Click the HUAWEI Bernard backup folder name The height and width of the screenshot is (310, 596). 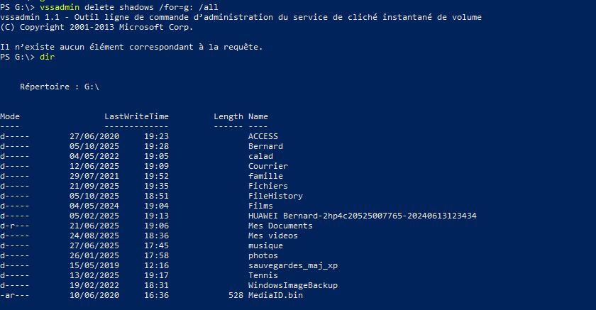[362, 216]
